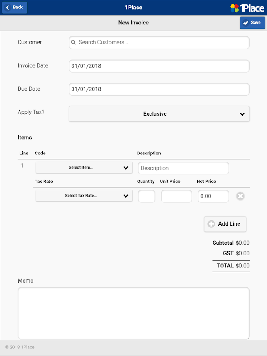Image resolution: width=267 pixels, height=356 pixels.
Task: Click the Due Date field
Action: [159, 89]
